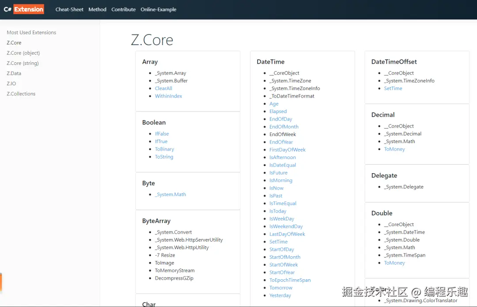Open the Contribute menu item
This screenshot has width=477, height=307.
[x=124, y=9]
